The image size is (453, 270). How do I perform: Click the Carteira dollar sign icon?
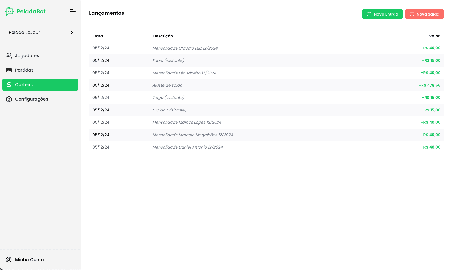[9, 85]
